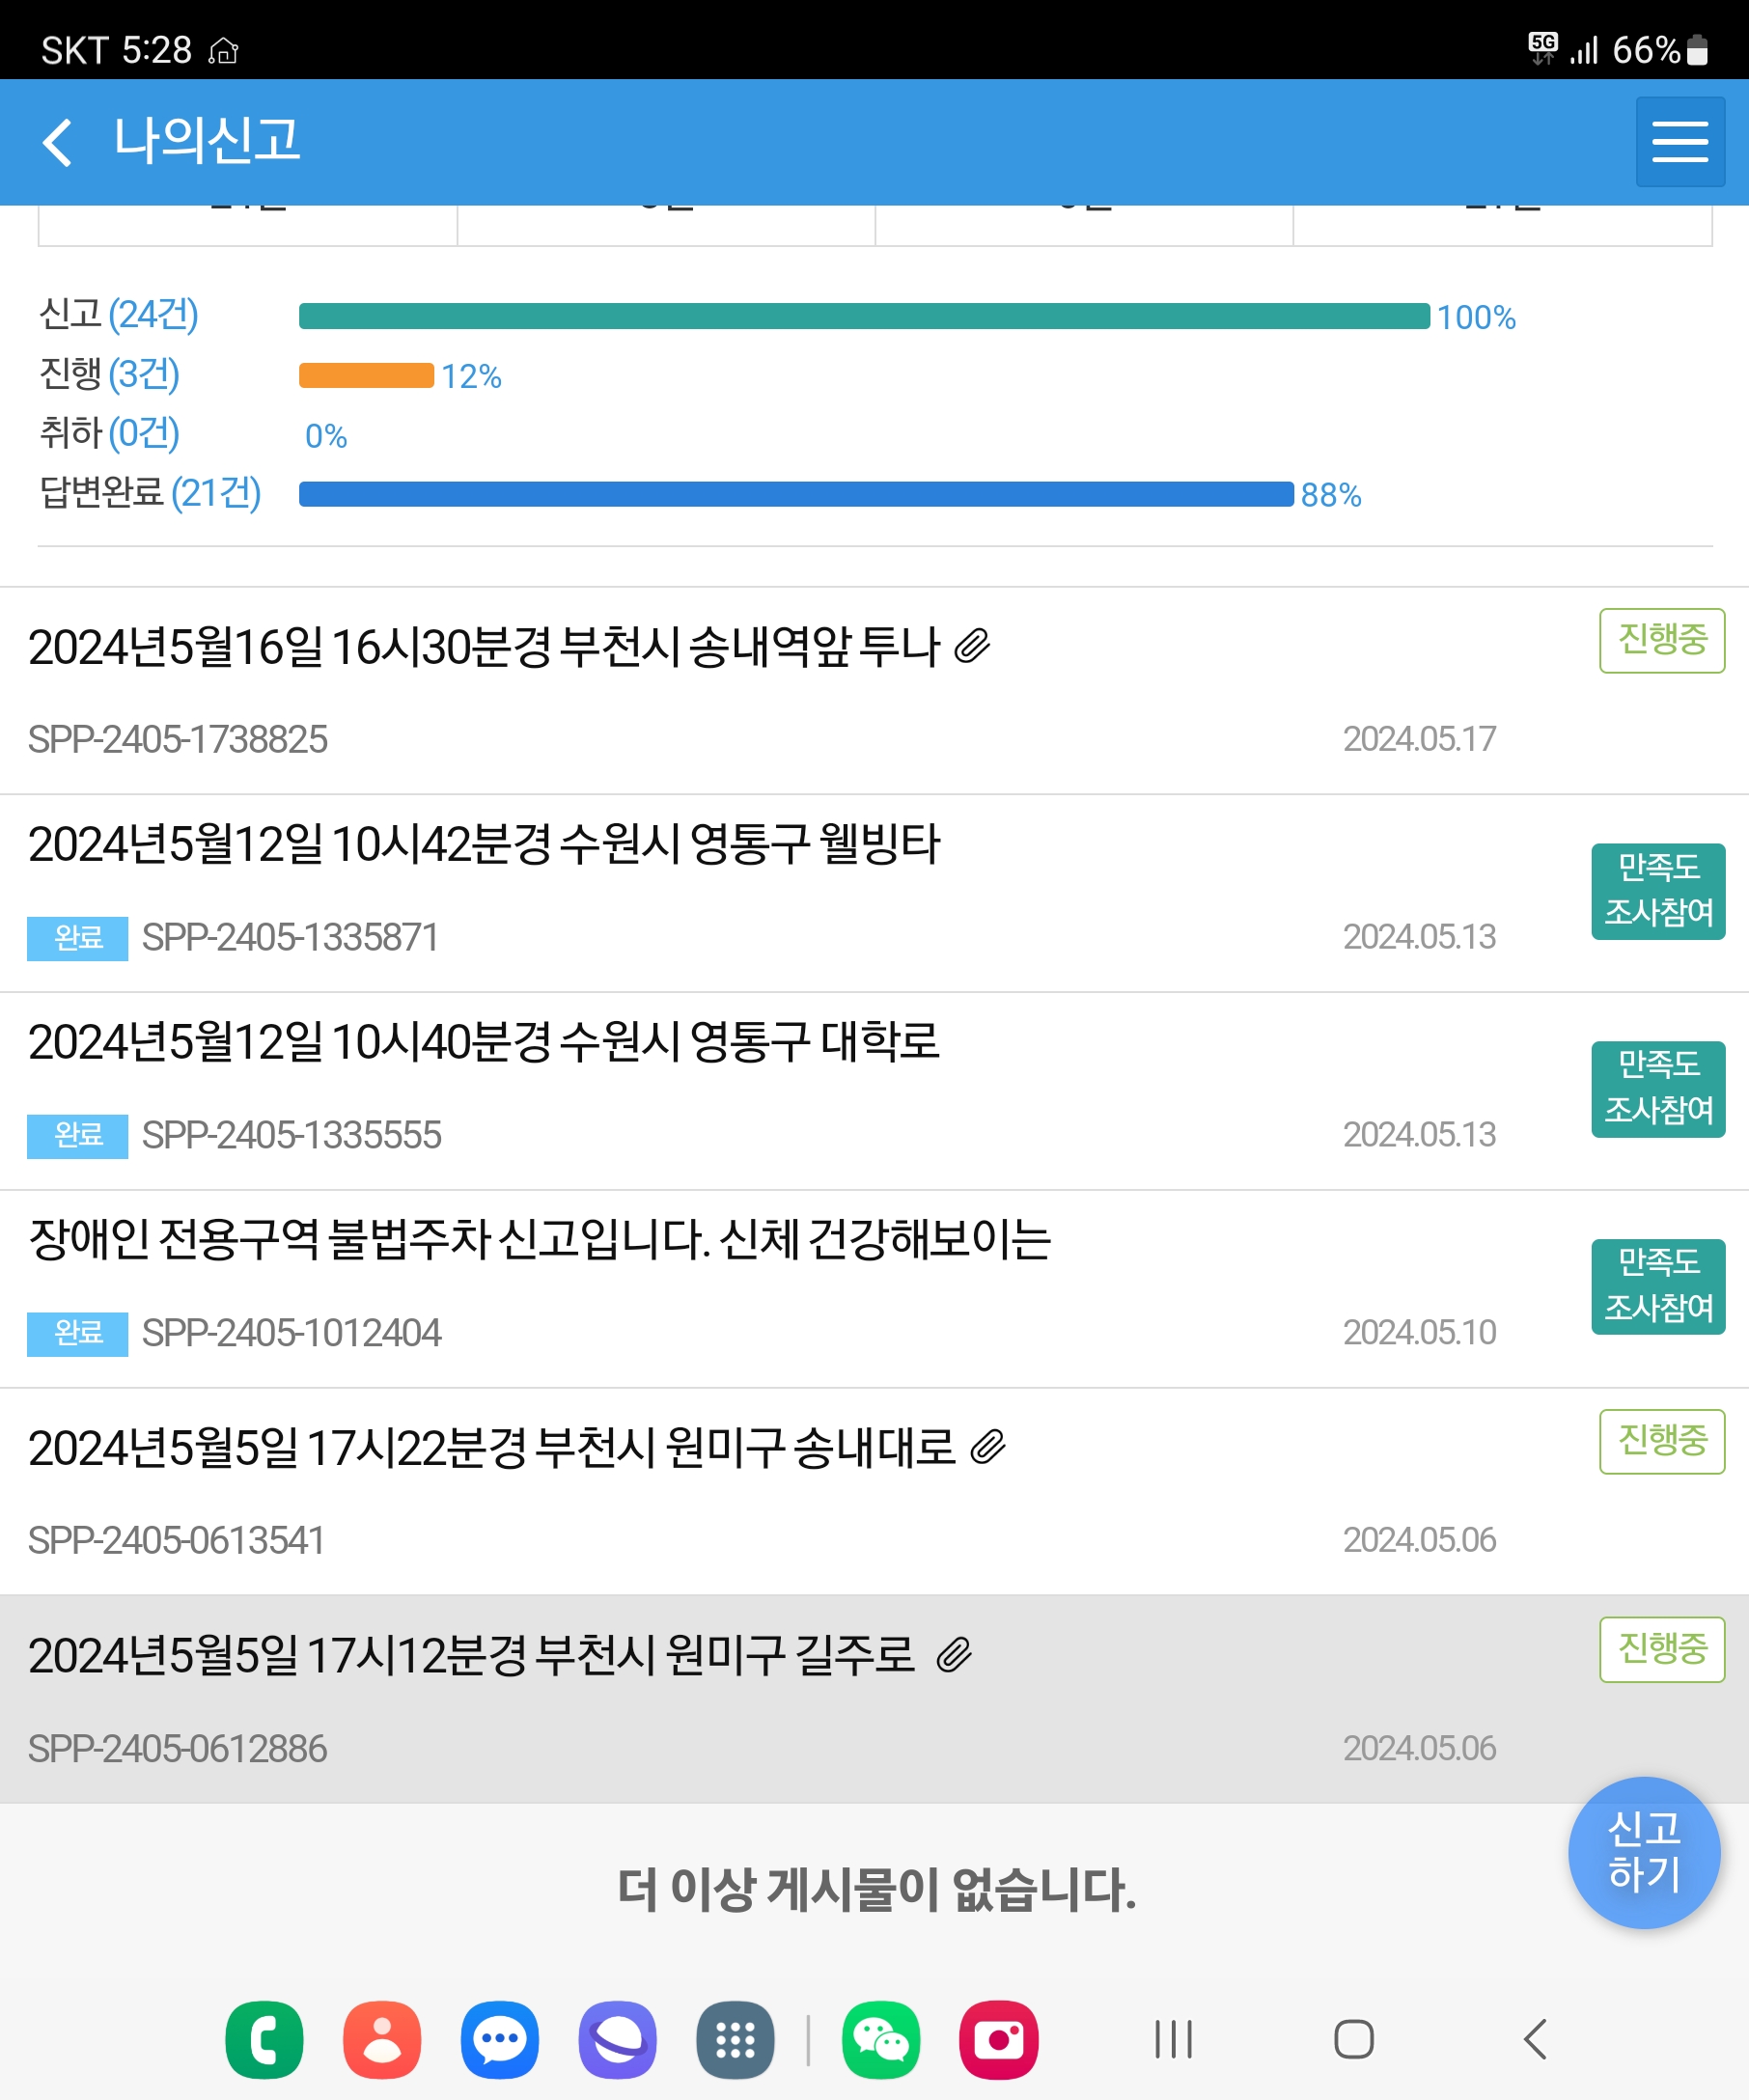Open the hamburger menu

(x=1680, y=141)
